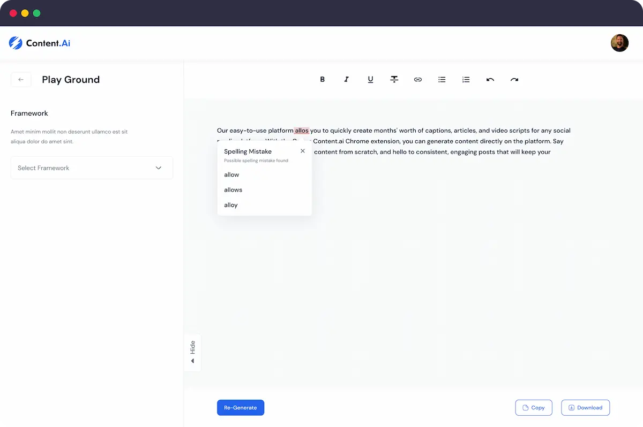Pick the "alloy" spelling suggestion
This screenshot has height=427, width=643.
(231, 205)
